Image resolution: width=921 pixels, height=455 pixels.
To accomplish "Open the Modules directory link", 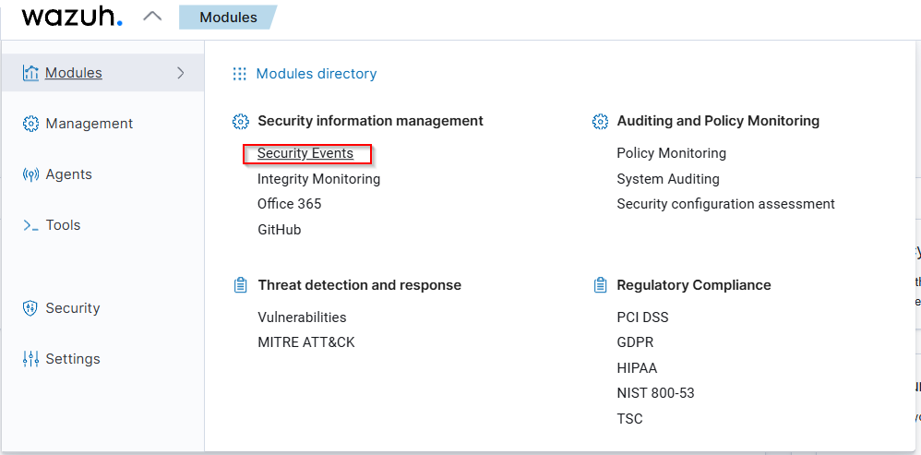I will tap(317, 74).
